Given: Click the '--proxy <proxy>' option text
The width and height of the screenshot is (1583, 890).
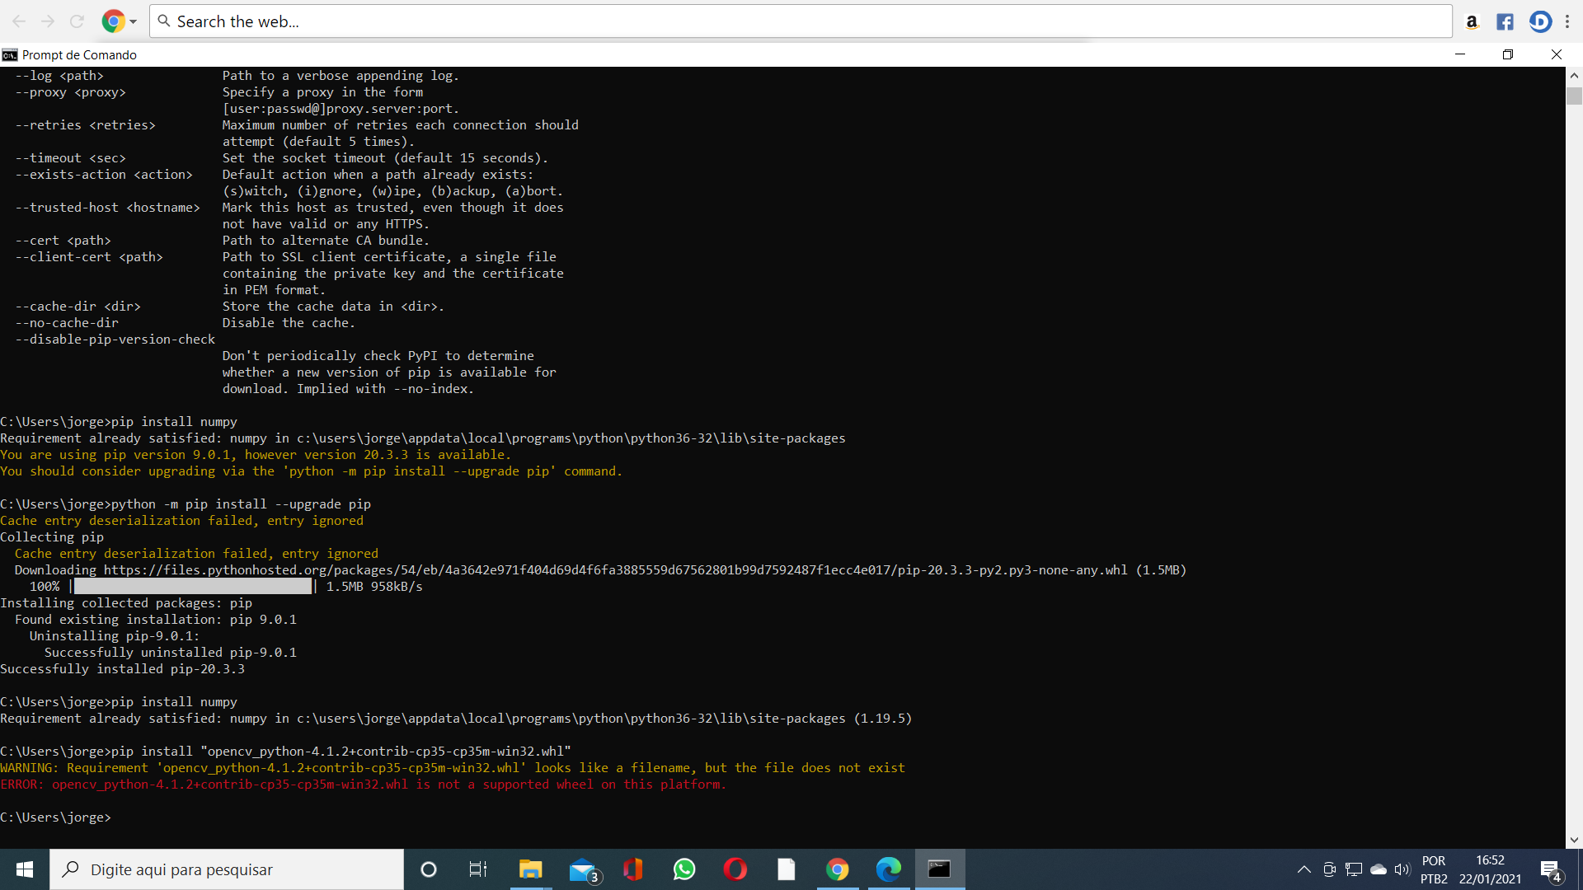Looking at the screenshot, I should tap(70, 92).
